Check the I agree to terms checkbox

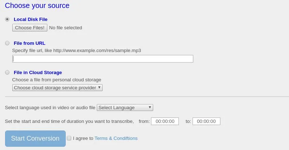coord(69,138)
